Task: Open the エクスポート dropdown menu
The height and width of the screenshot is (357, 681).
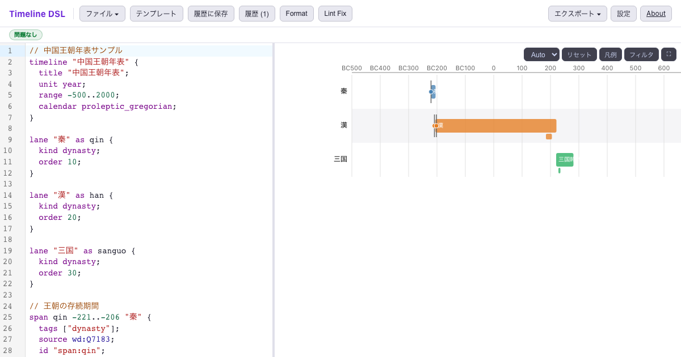Action: point(577,14)
